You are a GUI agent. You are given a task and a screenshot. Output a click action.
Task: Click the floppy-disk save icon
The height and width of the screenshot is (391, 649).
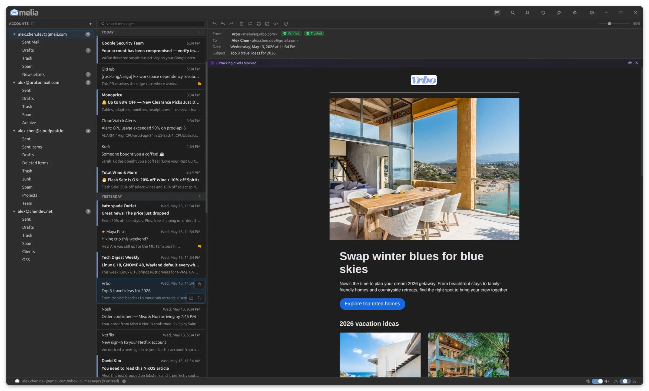267,24
